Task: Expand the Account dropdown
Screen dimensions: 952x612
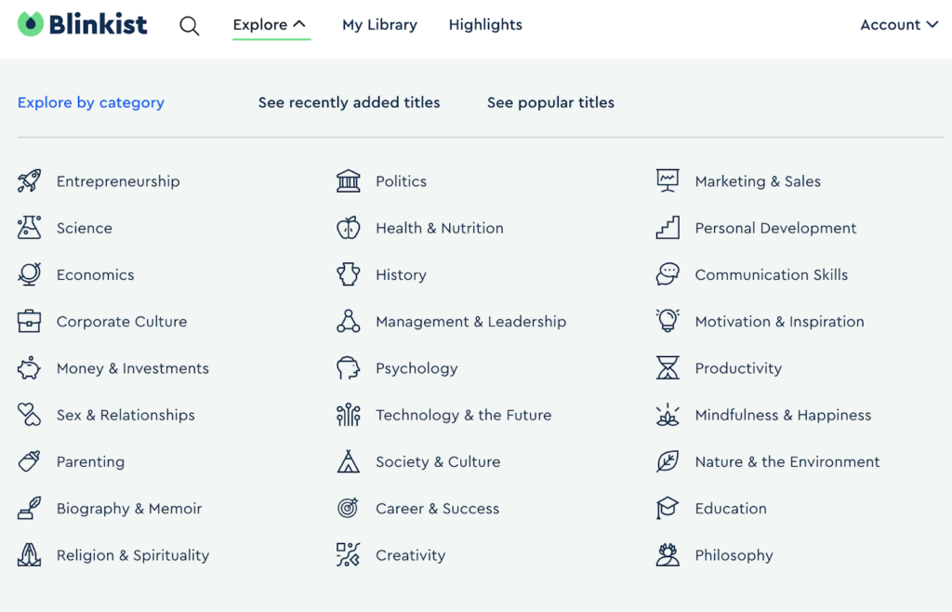Action: coord(898,25)
